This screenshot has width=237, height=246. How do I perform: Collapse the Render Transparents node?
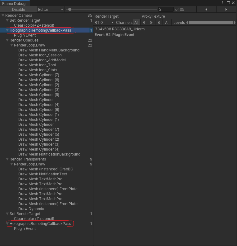(x=7, y=159)
